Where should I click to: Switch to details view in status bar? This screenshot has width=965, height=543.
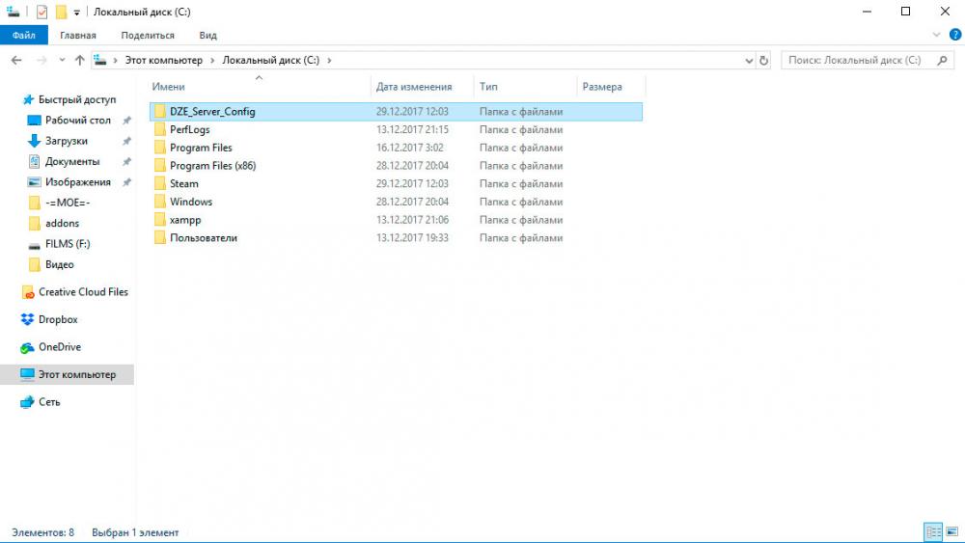click(x=932, y=532)
